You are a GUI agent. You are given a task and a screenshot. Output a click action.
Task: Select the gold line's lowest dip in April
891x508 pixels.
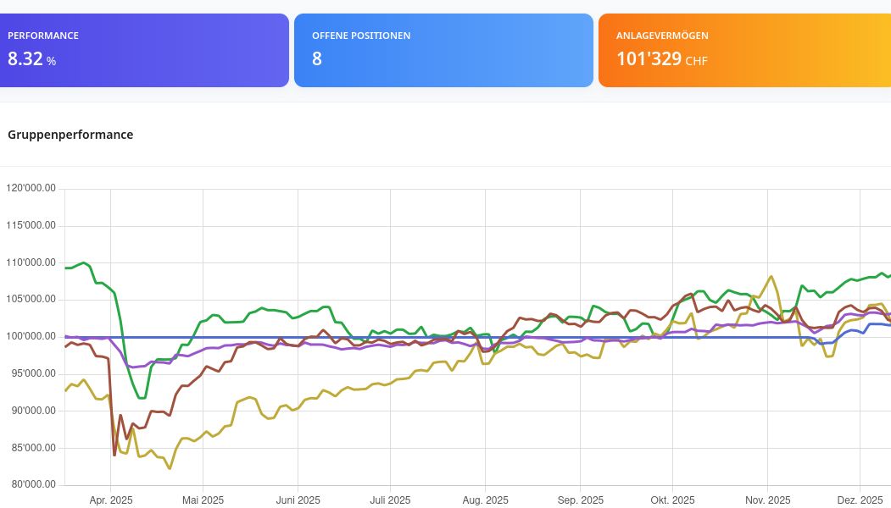coord(170,468)
